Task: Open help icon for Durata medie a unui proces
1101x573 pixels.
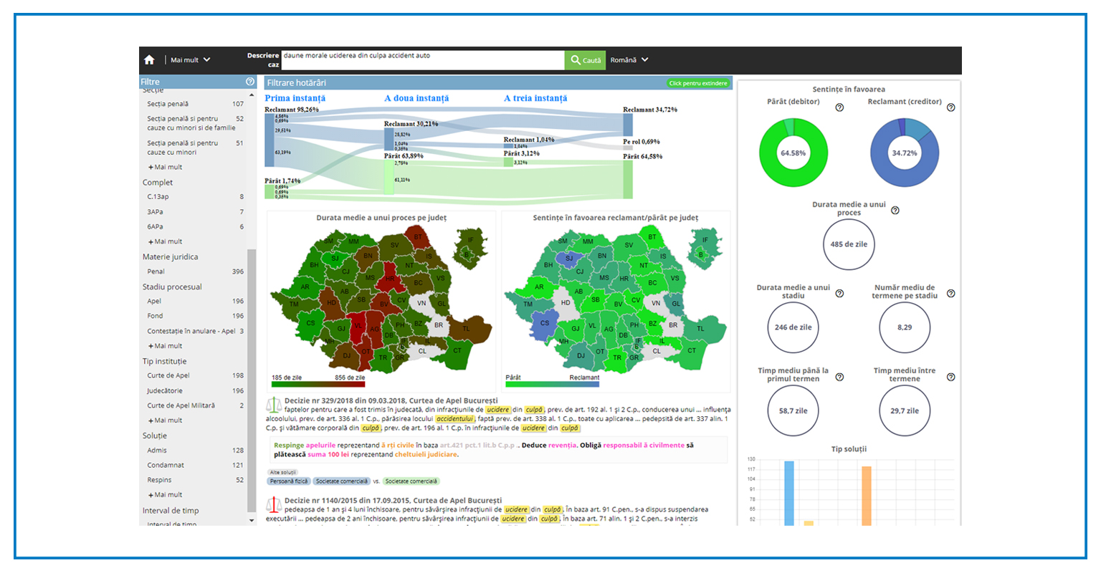Action: (x=895, y=210)
